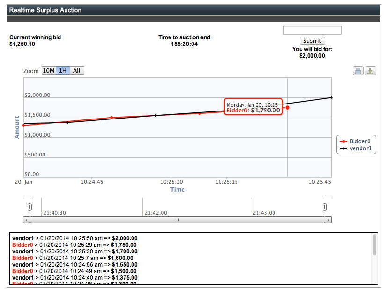Show All data with zoom button

click(x=77, y=71)
